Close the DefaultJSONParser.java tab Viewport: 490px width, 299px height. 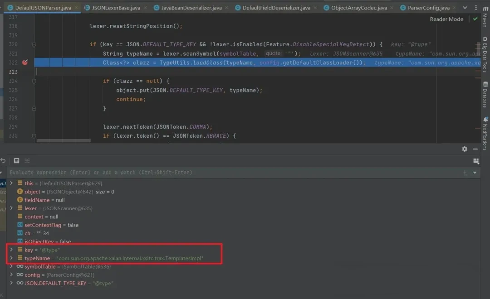tap(76, 8)
